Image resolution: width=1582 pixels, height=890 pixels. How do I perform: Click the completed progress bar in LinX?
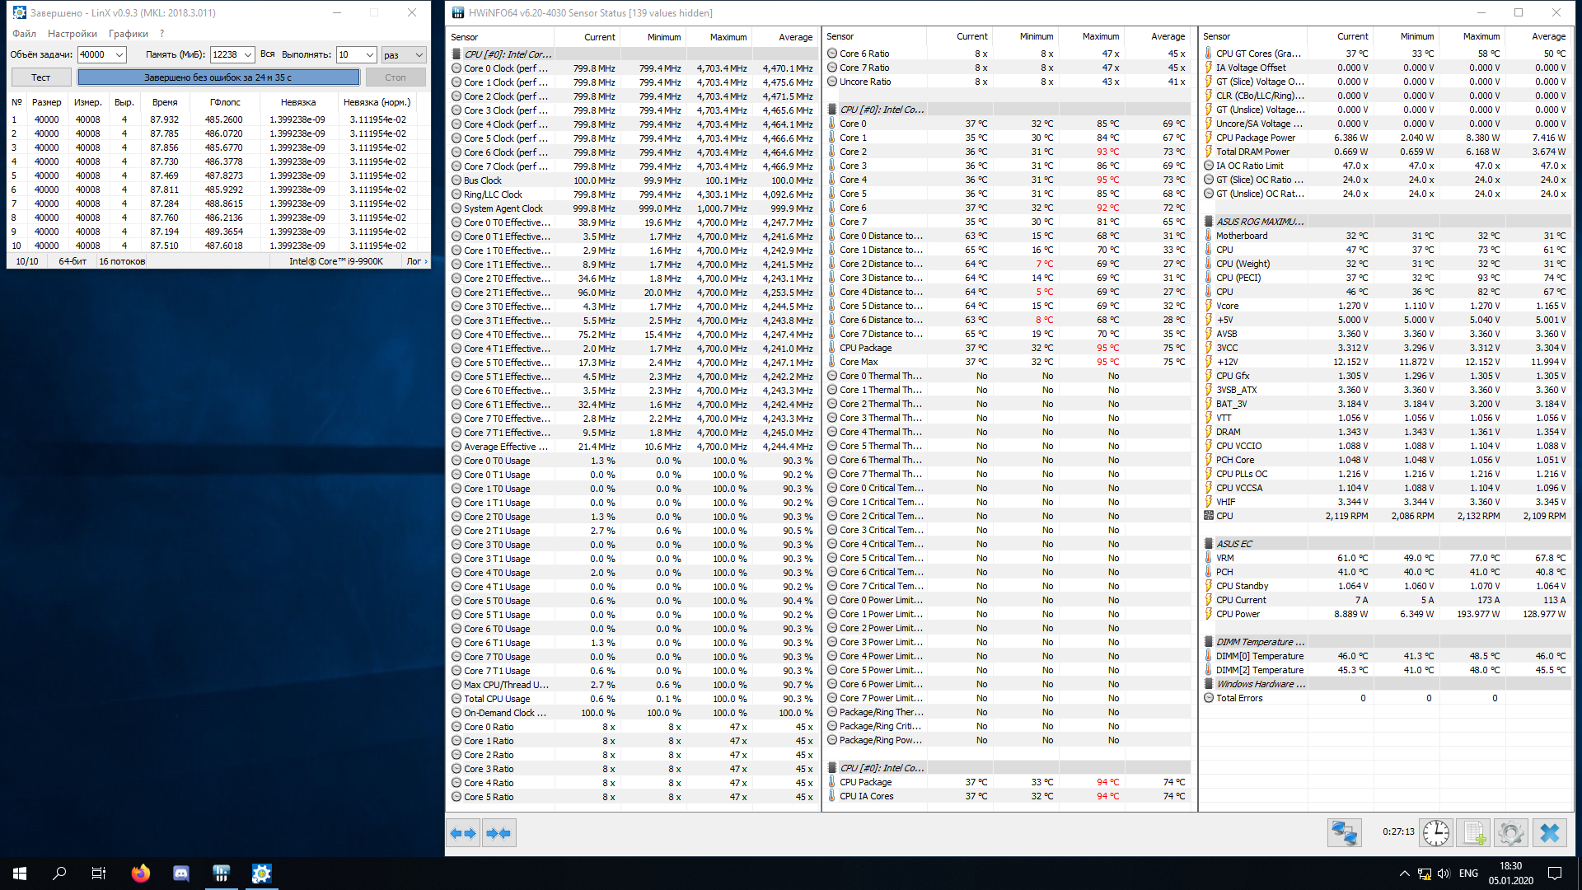[x=218, y=77]
